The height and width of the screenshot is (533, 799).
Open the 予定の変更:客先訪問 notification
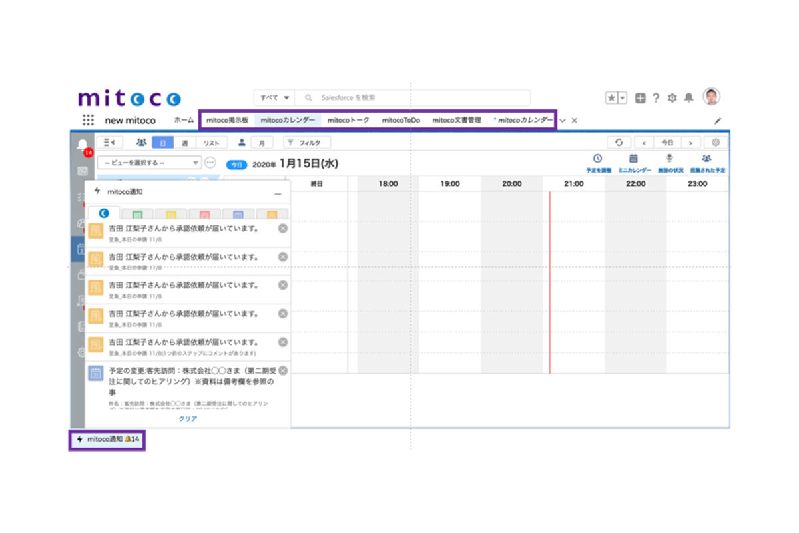tap(187, 387)
